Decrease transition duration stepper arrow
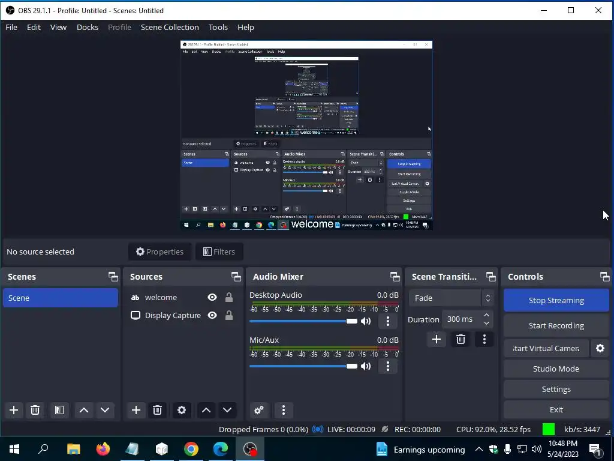Image resolution: width=614 pixels, height=461 pixels. coord(486,324)
